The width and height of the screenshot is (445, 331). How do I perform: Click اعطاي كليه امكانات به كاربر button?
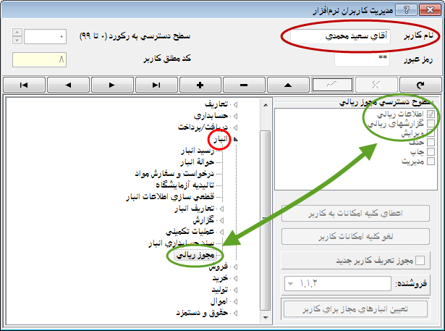coord(355,213)
